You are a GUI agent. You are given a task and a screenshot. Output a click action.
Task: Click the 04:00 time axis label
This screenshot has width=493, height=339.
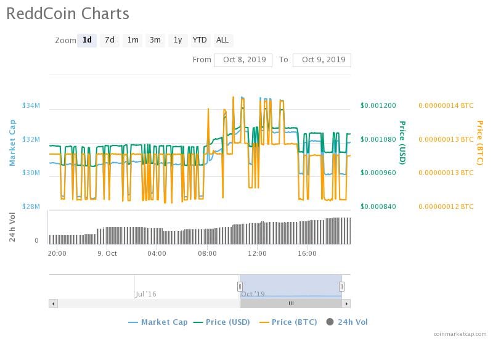(x=157, y=253)
